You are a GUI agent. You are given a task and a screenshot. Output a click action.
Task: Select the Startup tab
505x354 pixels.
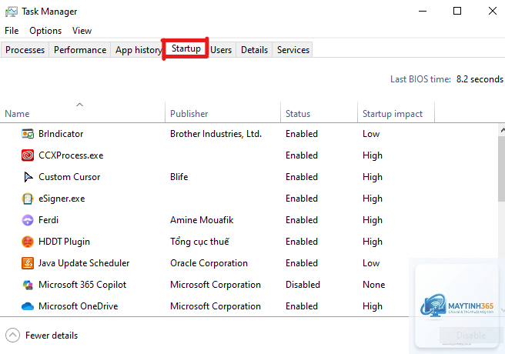186,48
